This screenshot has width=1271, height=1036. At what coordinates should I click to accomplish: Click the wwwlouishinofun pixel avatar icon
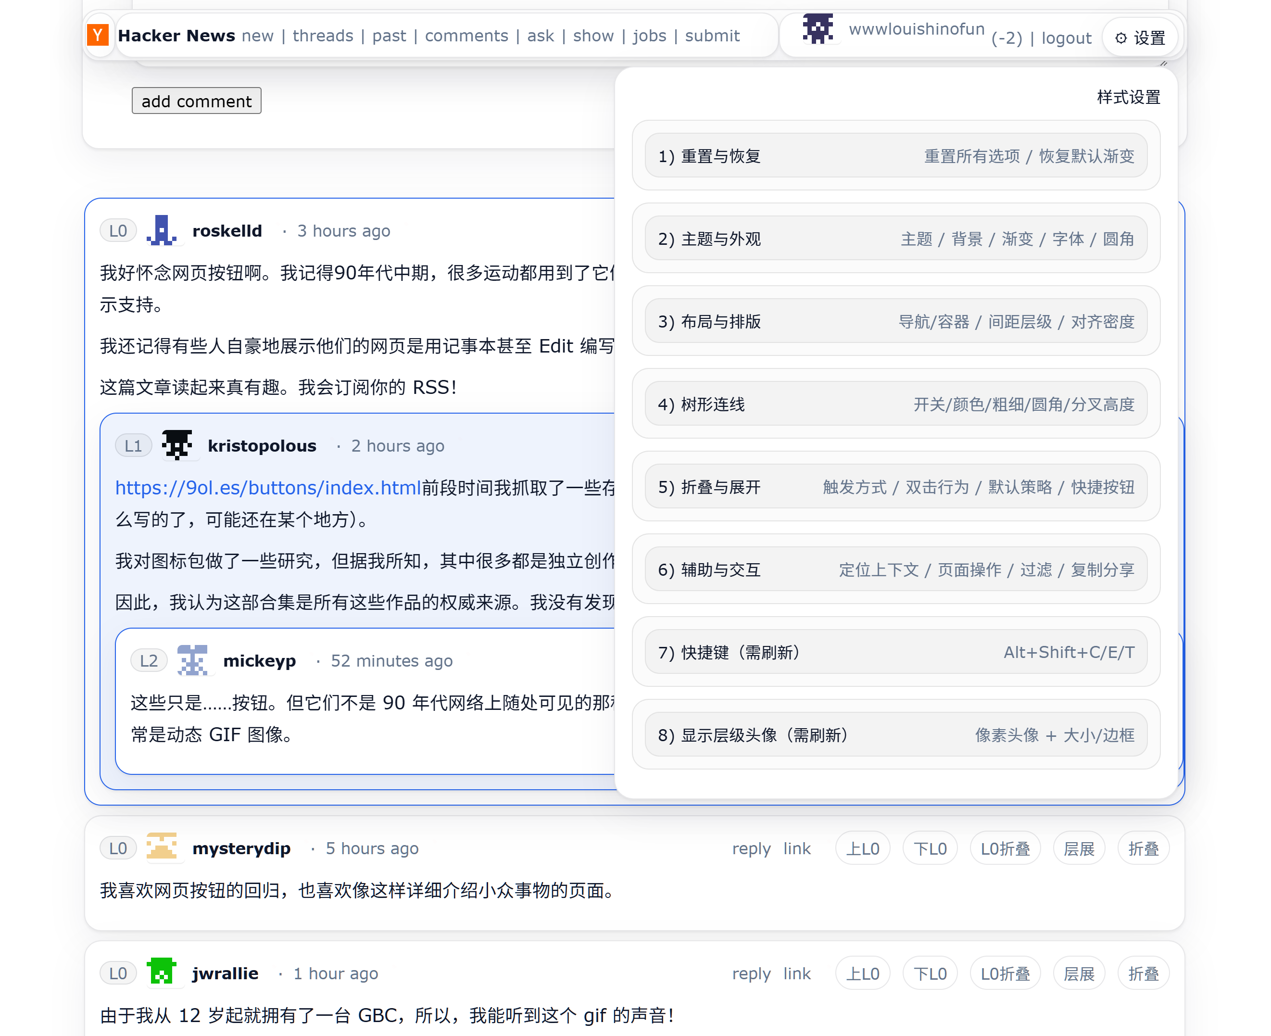click(818, 29)
